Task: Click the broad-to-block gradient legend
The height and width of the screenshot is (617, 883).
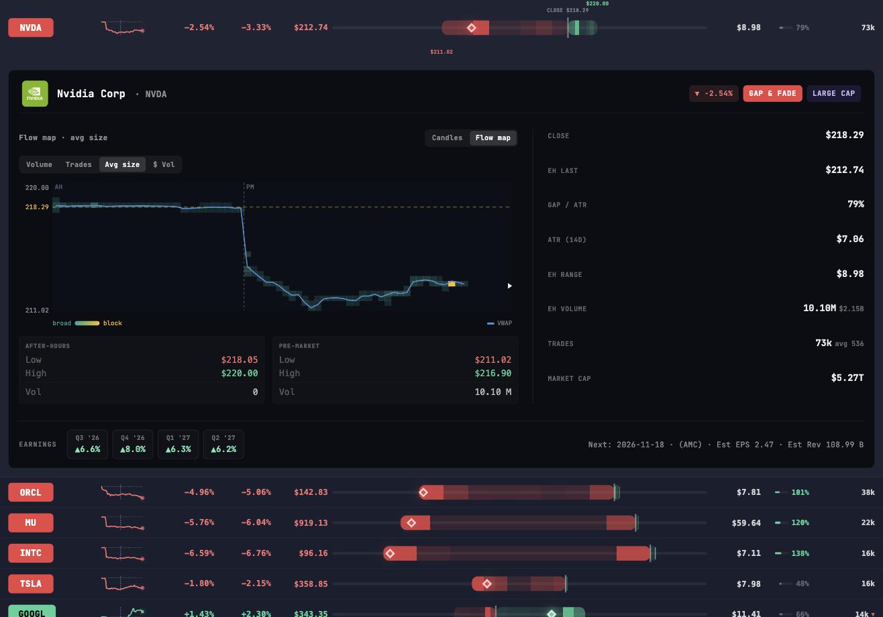Action: coord(87,323)
